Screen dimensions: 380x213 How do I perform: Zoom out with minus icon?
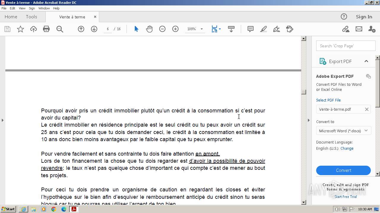click(162, 29)
